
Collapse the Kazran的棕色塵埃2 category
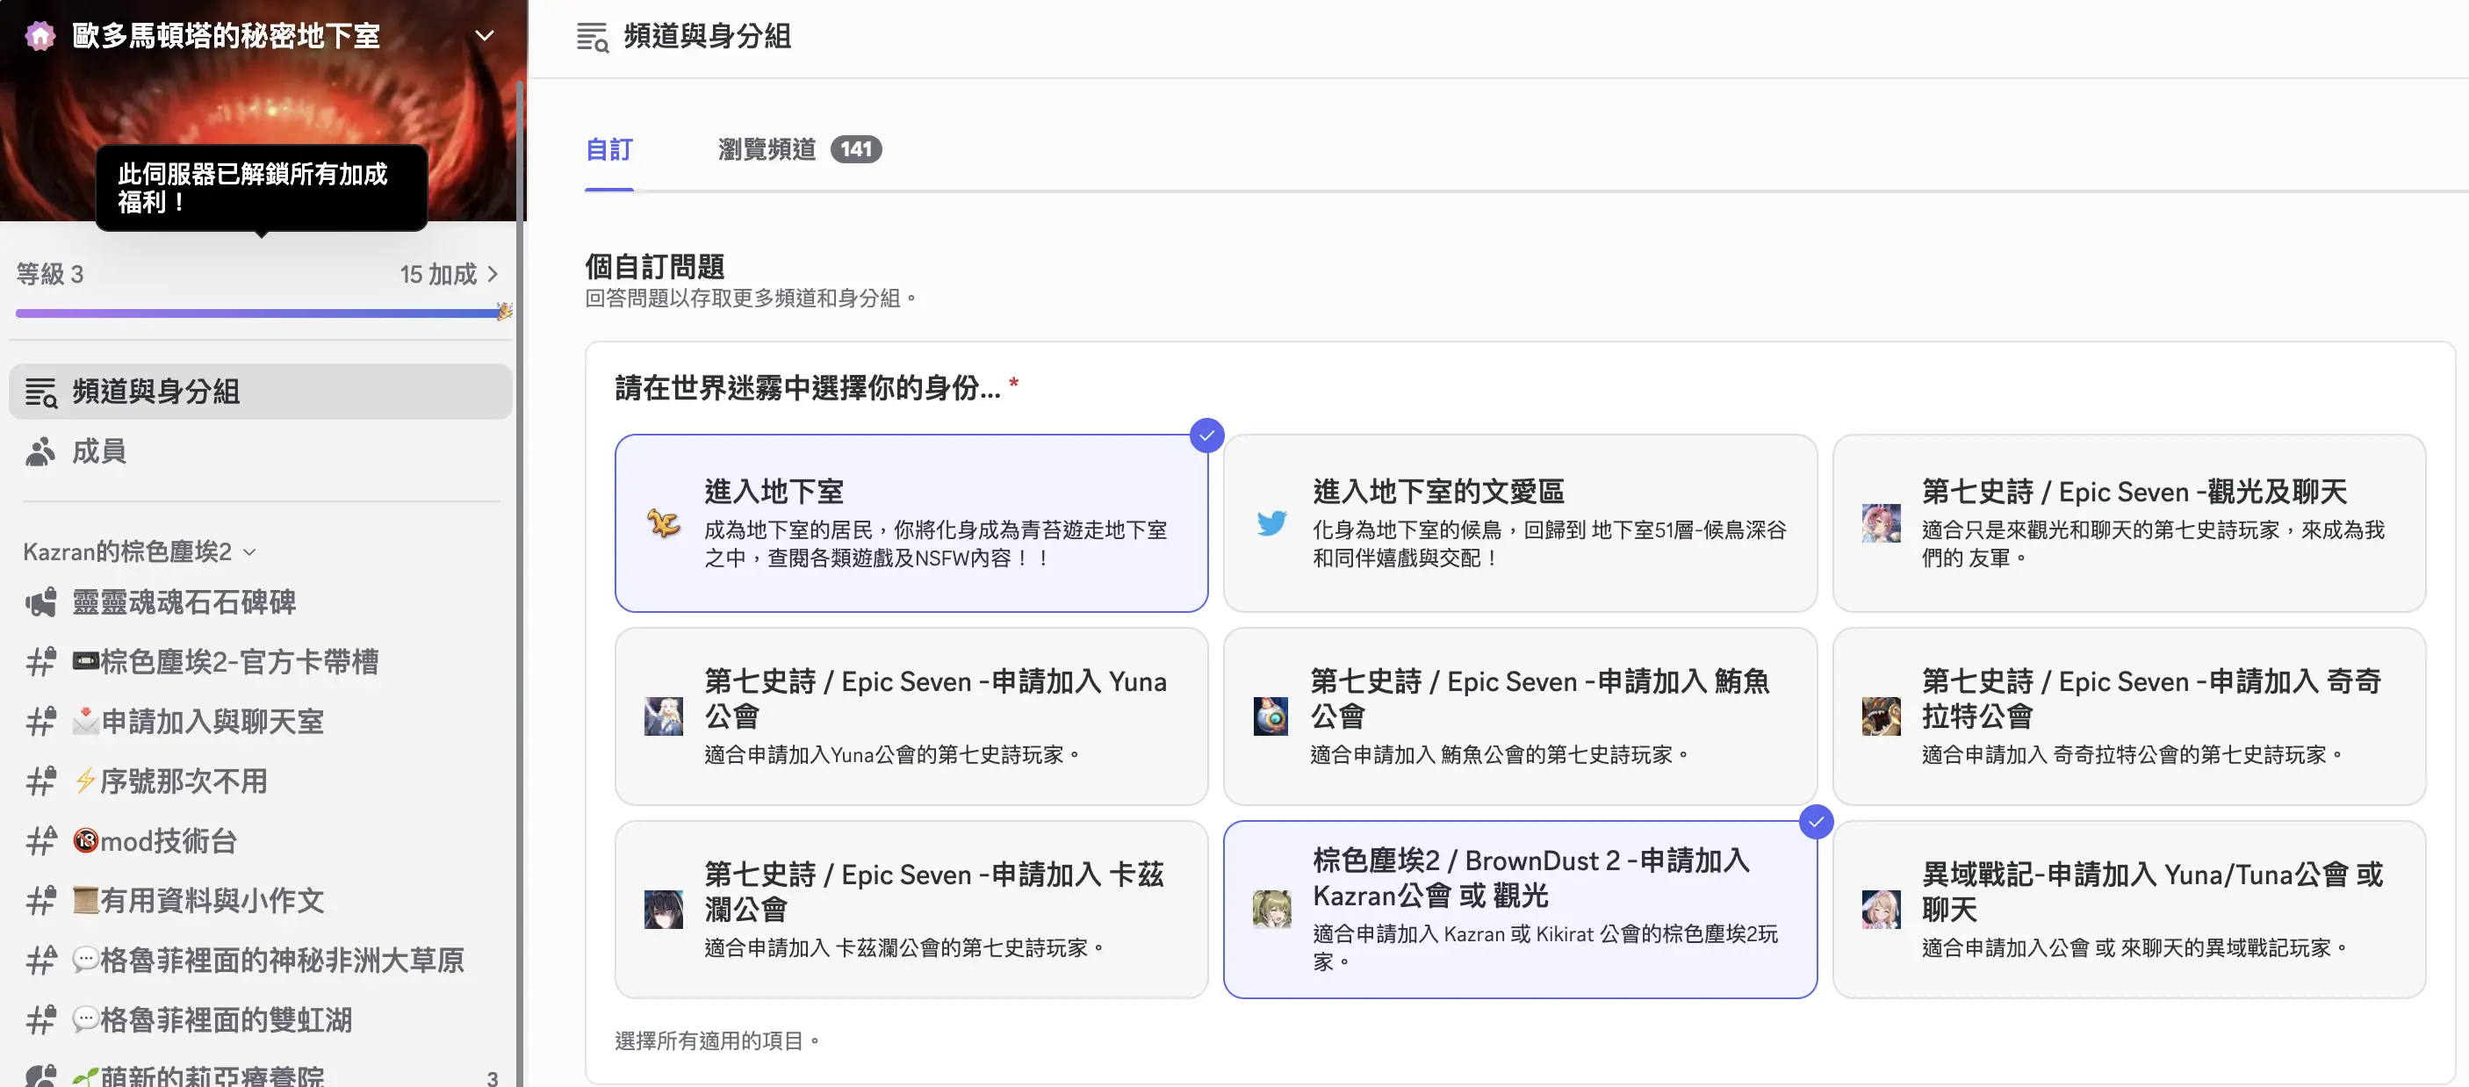click(x=140, y=551)
